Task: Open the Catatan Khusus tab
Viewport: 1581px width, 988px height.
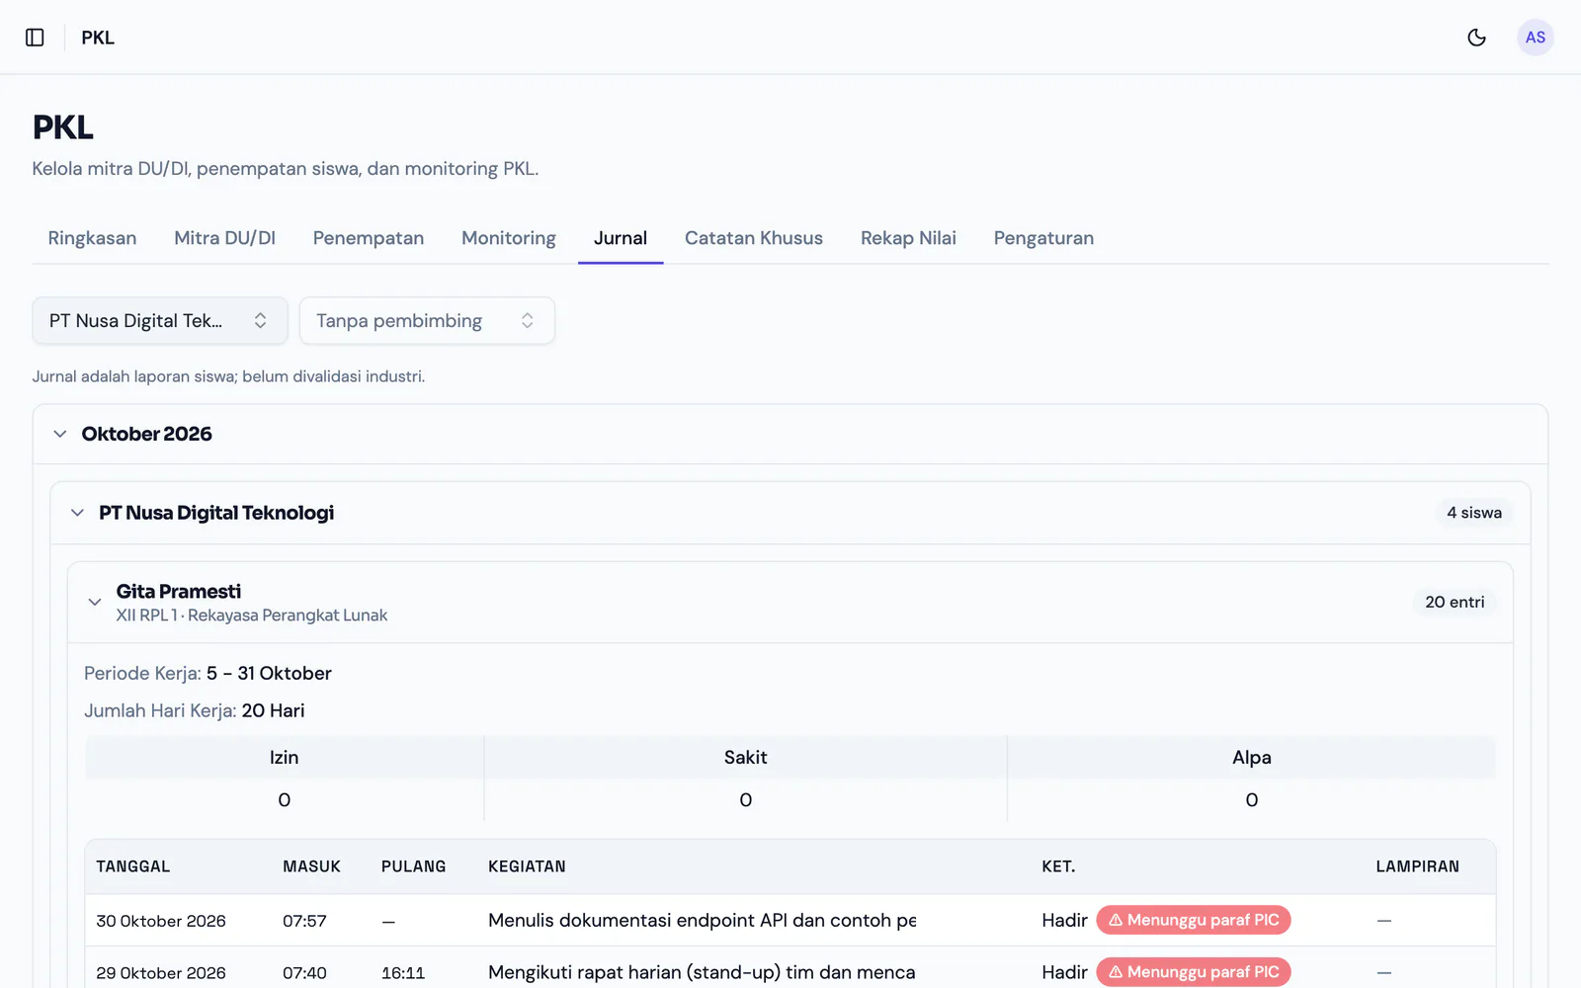Action: click(754, 238)
